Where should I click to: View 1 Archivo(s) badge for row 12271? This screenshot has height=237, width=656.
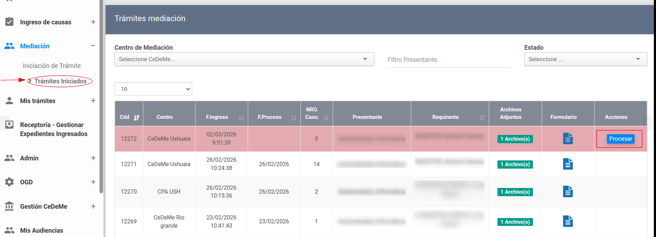point(515,164)
